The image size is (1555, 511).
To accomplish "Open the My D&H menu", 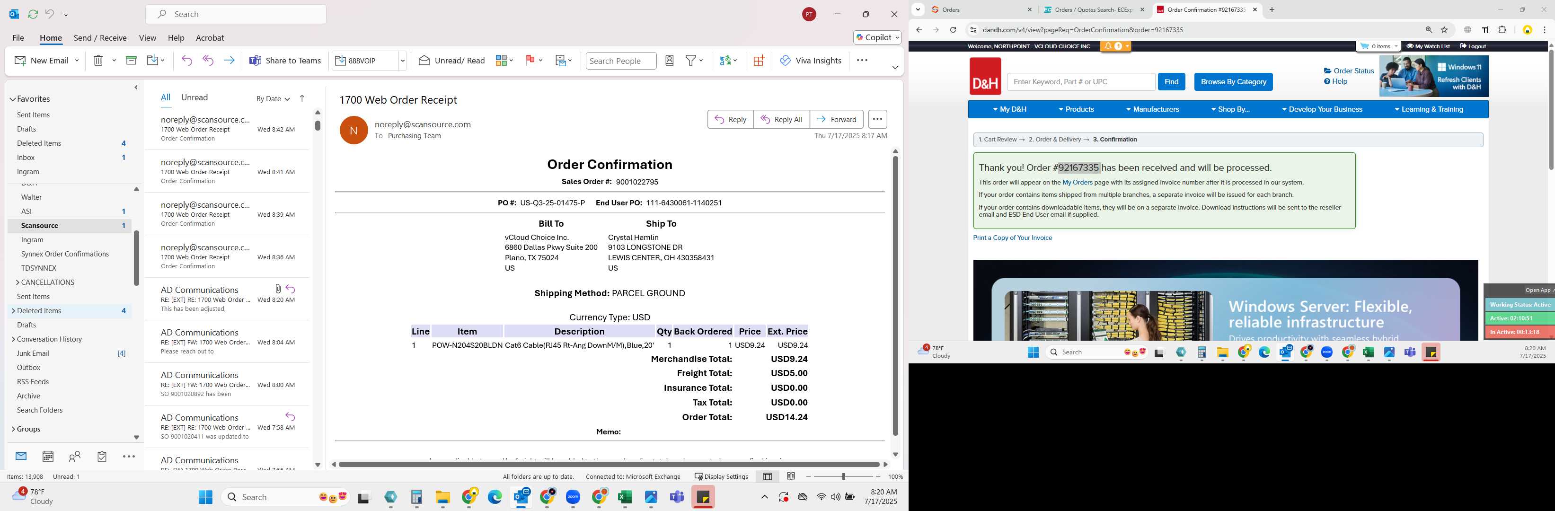I will (1009, 109).
